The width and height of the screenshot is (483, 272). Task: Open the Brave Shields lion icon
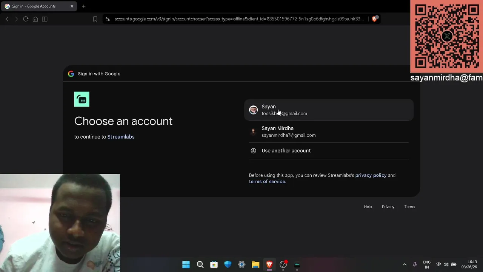click(374, 19)
